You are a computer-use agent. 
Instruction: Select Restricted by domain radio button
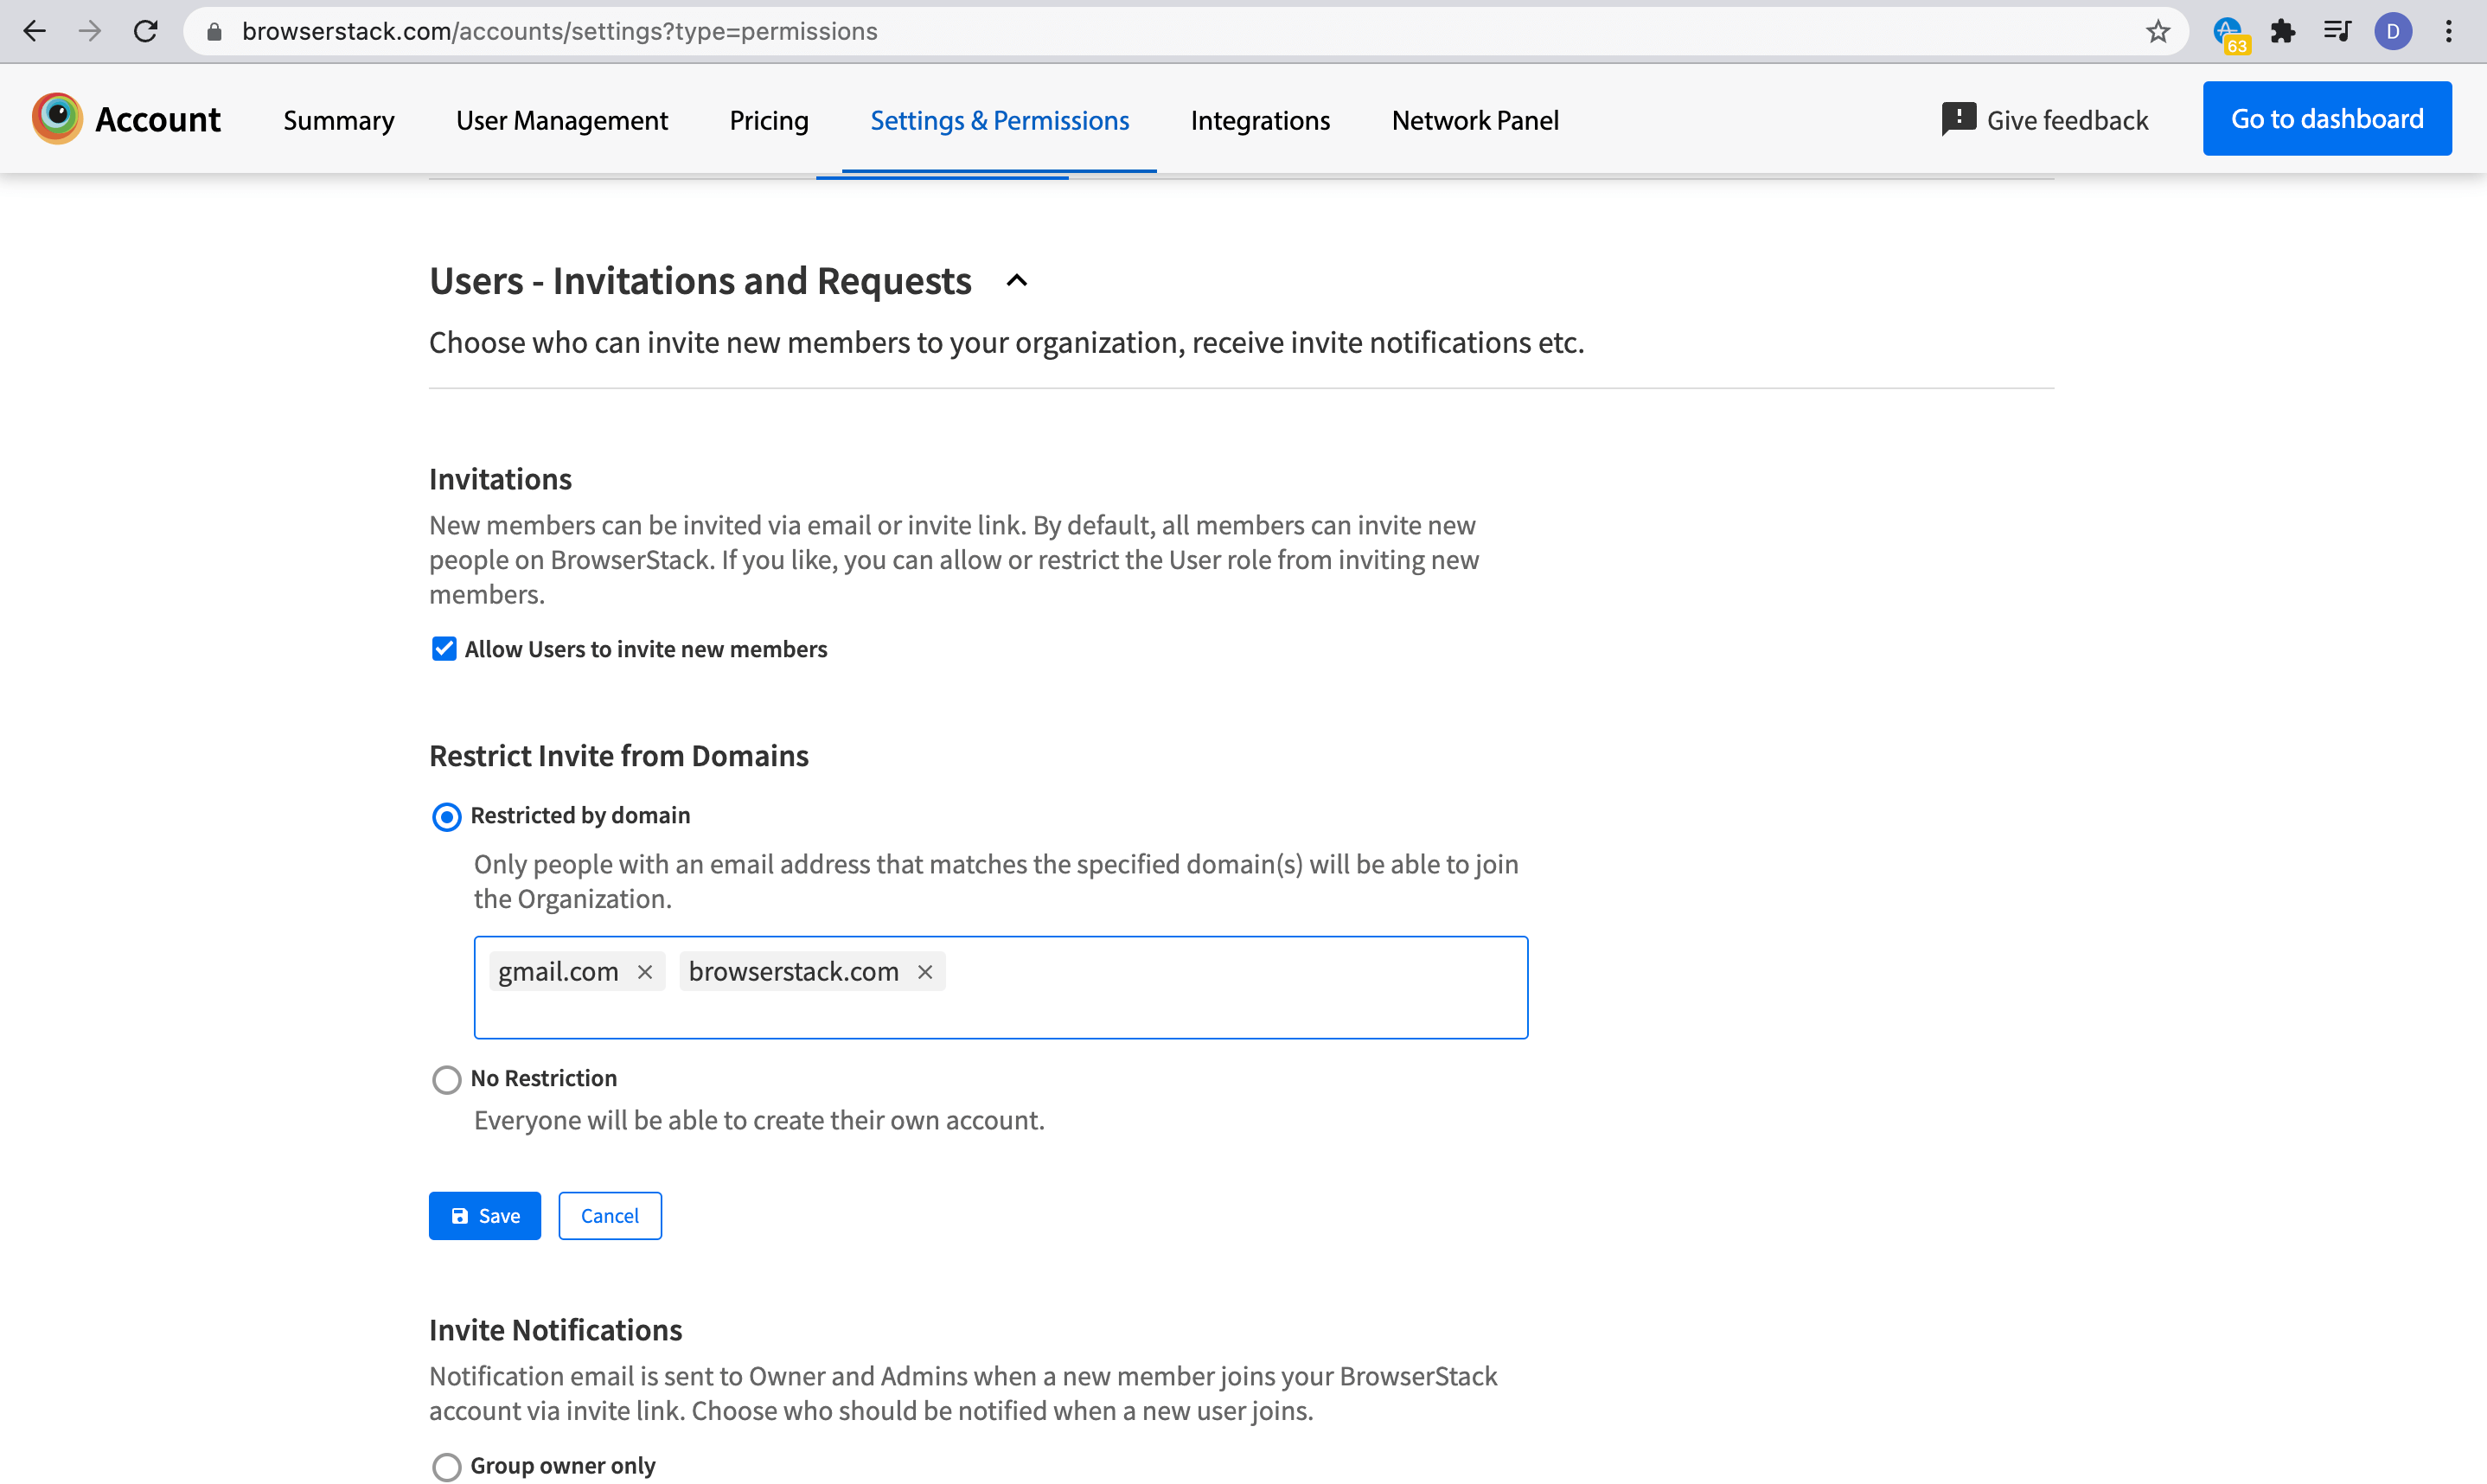click(446, 817)
